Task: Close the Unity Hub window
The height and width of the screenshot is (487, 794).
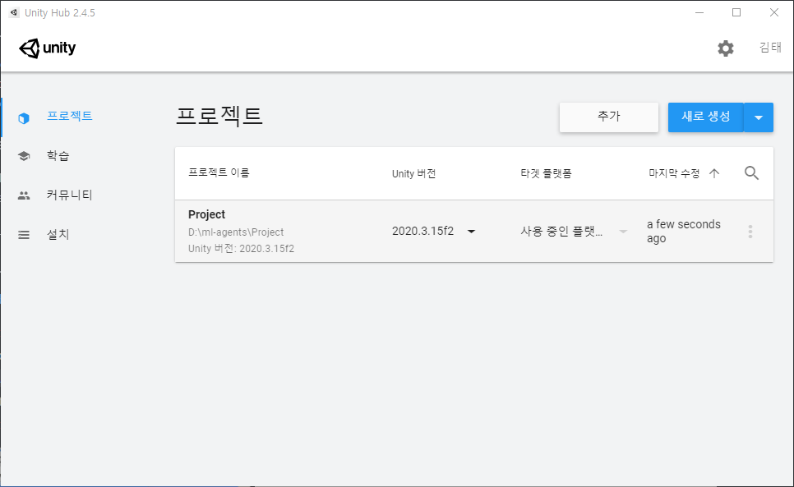Action: (x=774, y=12)
